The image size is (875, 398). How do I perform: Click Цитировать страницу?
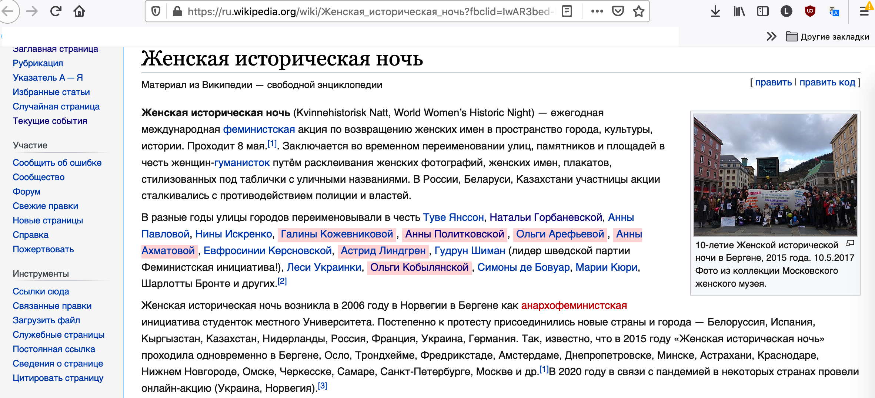[x=58, y=378]
